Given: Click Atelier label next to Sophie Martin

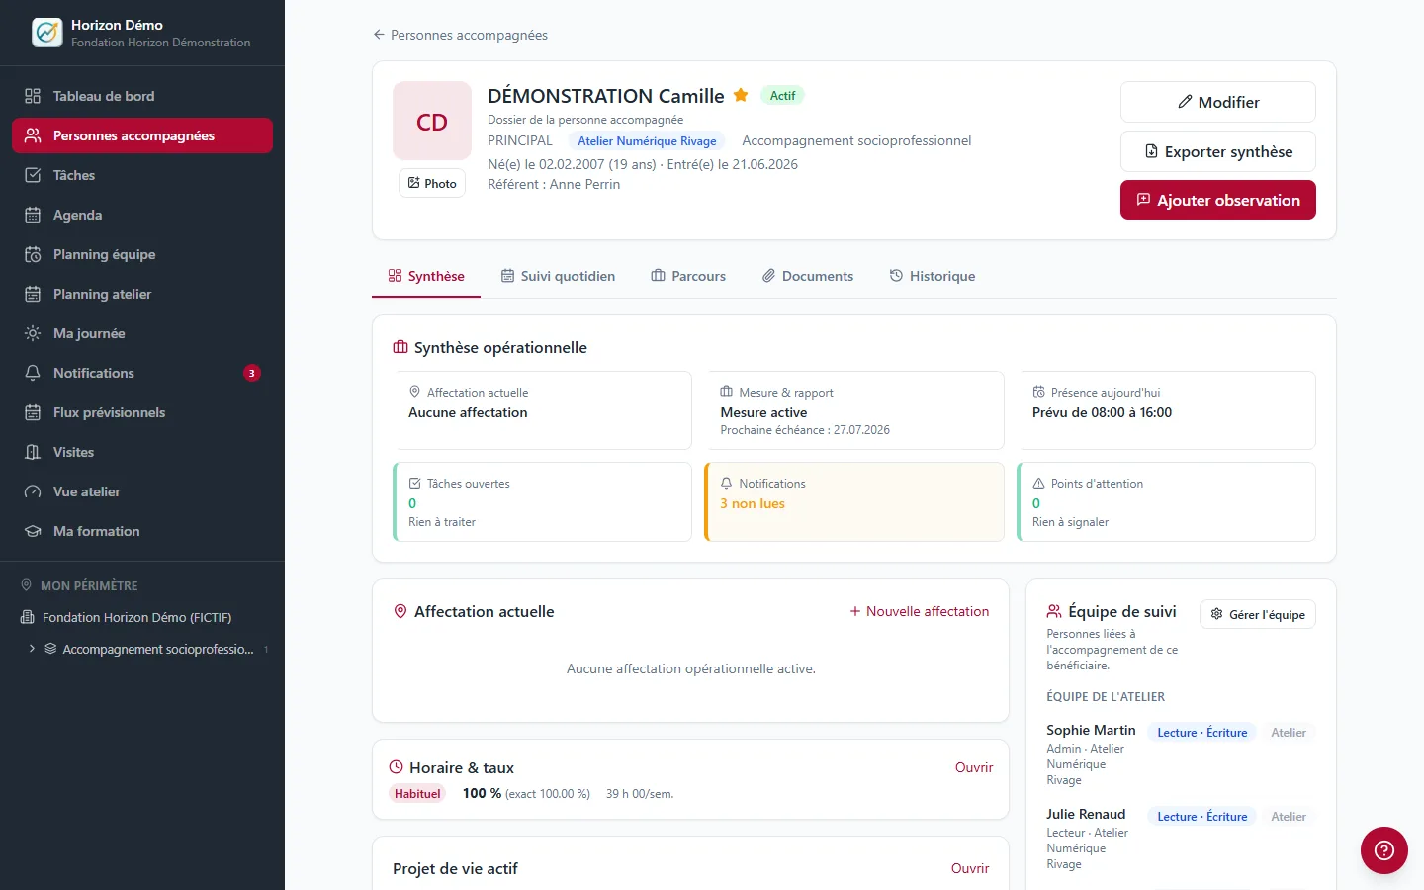Looking at the screenshot, I should click(1289, 733).
